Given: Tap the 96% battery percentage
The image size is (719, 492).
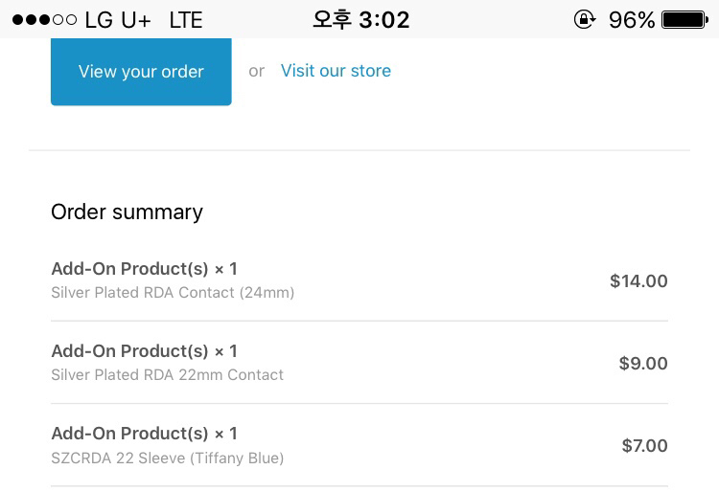Looking at the screenshot, I should coord(632,20).
